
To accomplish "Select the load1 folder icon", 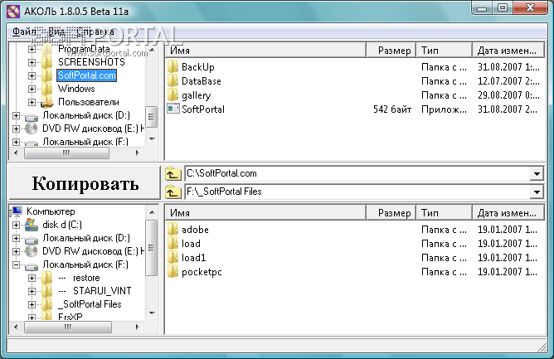I will pos(173,258).
